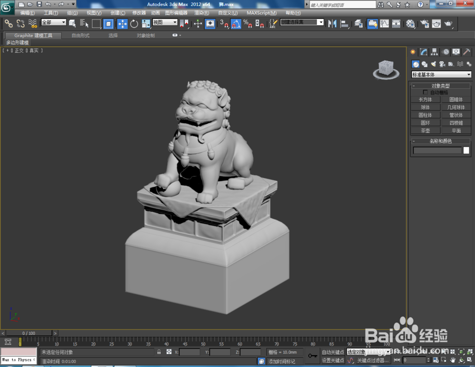Activate the Select and Rotate tool
Screen dimensions: 475x367
tap(134, 23)
